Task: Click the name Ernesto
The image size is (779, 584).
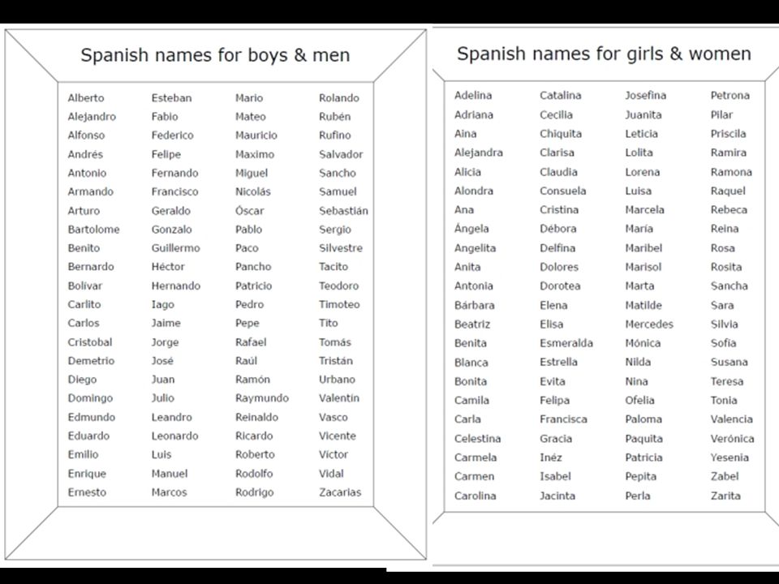Action: click(87, 492)
